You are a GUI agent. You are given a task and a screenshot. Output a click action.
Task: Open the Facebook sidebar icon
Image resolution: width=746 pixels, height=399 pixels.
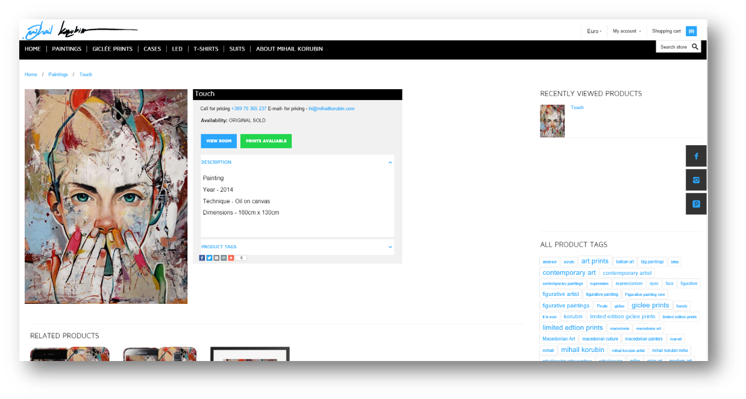(696, 156)
